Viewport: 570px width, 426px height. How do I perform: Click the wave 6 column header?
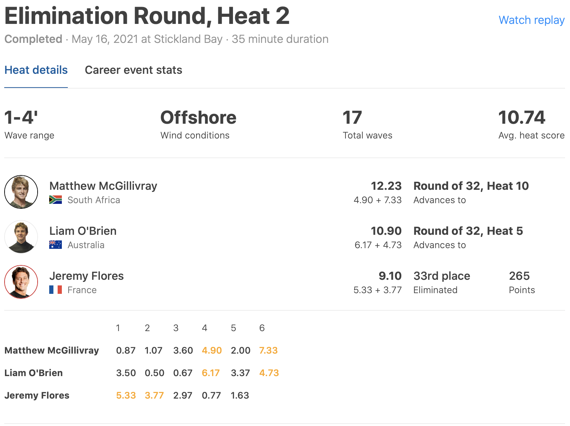tap(262, 328)
